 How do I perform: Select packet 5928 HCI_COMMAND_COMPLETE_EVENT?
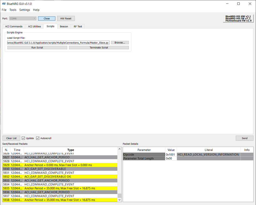pyautogui.click(x=60, y=161)
